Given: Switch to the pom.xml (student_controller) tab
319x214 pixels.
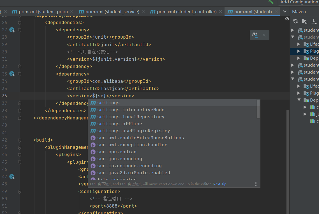Looking at the screenshot, I should pyautogui.click(x=183, y=11).
